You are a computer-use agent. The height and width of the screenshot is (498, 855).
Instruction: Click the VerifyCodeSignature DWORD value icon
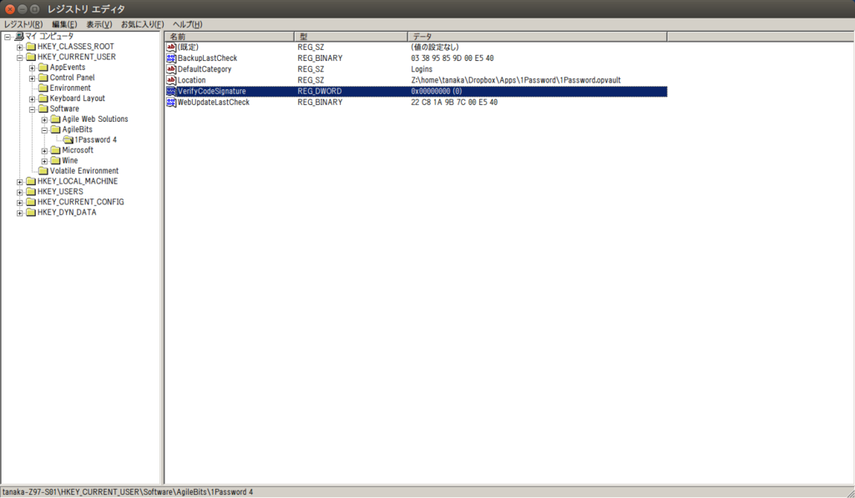coord(171,92)
